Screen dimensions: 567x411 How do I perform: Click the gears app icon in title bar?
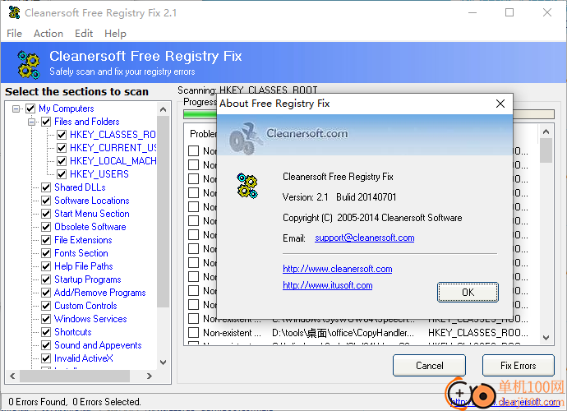(14, 12)
